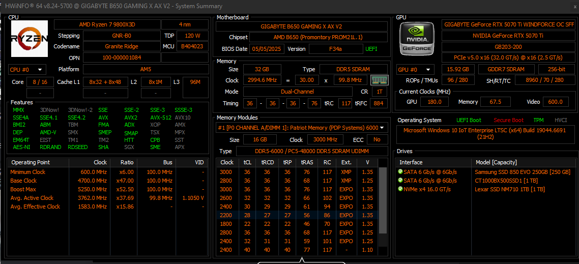Image resolution: width=579 pixels, height=264 pixels.
Task: Select the highlighted 2200 MHz timing row
Action: (x=297, y=215)
